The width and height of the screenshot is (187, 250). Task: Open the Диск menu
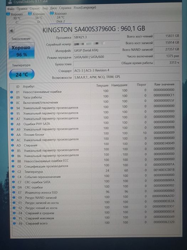53,8
